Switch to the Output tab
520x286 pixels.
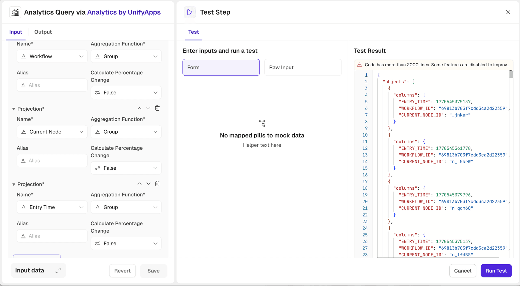[43, 32]
